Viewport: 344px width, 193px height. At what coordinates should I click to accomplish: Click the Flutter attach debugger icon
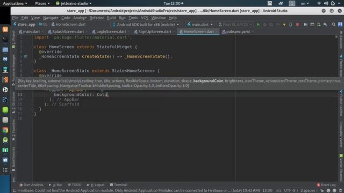pos(291,25)
